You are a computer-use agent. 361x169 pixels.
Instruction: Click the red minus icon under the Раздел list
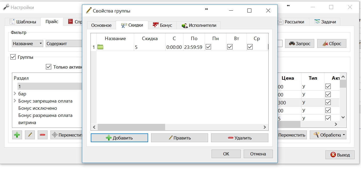(42, 135)
